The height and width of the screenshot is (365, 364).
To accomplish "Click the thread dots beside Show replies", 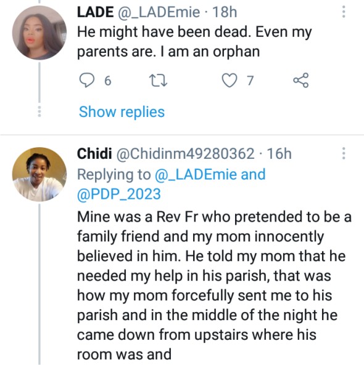I will pyautogui.click(x=39, y=111).
